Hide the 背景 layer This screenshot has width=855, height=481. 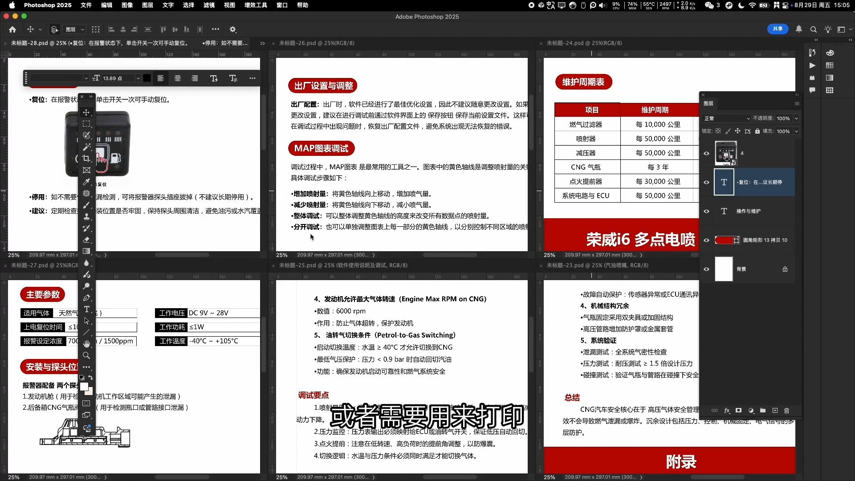(x=706, y=269)
